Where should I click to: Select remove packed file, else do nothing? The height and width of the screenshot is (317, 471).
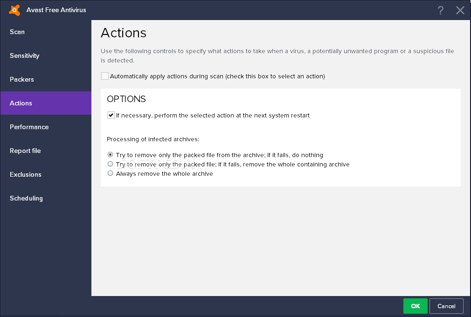click(111, 155)
